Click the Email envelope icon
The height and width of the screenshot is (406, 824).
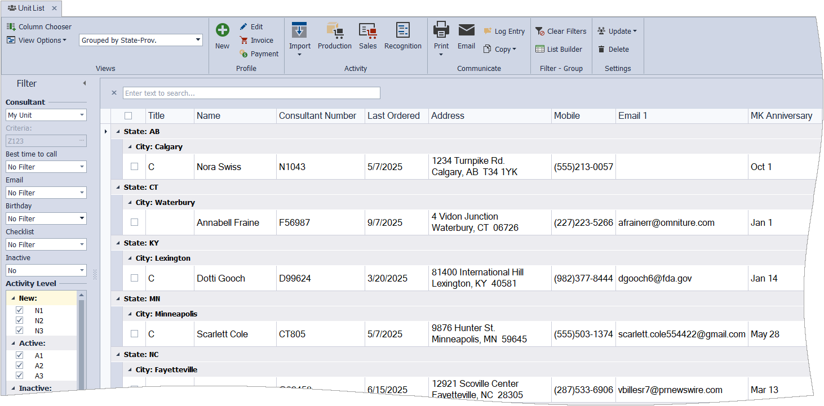(466, 30)
